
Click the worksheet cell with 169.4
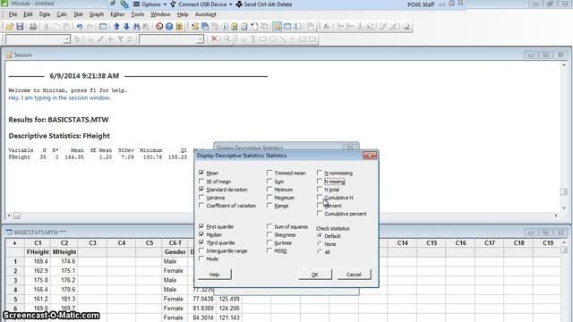pos(38,261)
